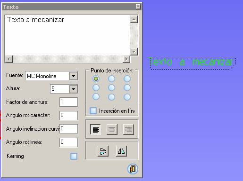Screen dimensions: 243x181
Task: Open the Fuente font dropdown
Action: [74, 76]
